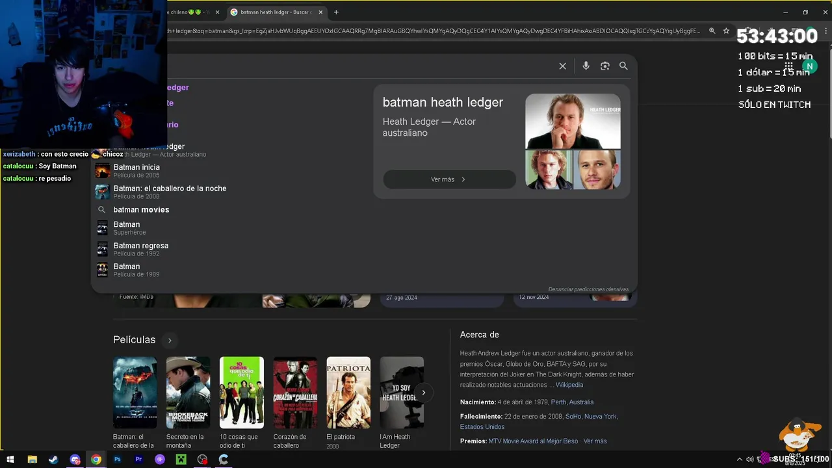The image size is (832, 468).
Task: Select suggestion Batman inicia
Action: tap(227, 171)
